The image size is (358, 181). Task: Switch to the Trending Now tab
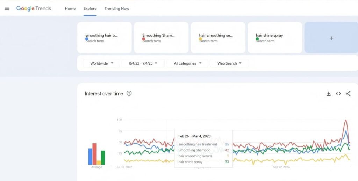[x=117, y=9]
